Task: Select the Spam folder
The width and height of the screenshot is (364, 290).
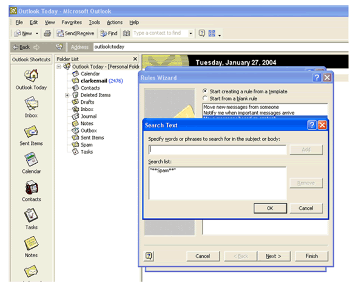Action: click(x=87, y=145)
